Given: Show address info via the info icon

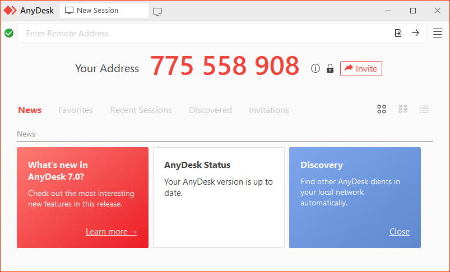Looking at the screenshot, I should 316,68.
